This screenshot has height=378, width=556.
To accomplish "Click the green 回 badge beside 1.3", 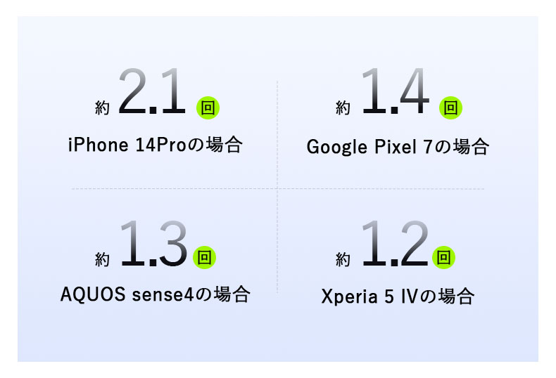I will tap(204, 256).
